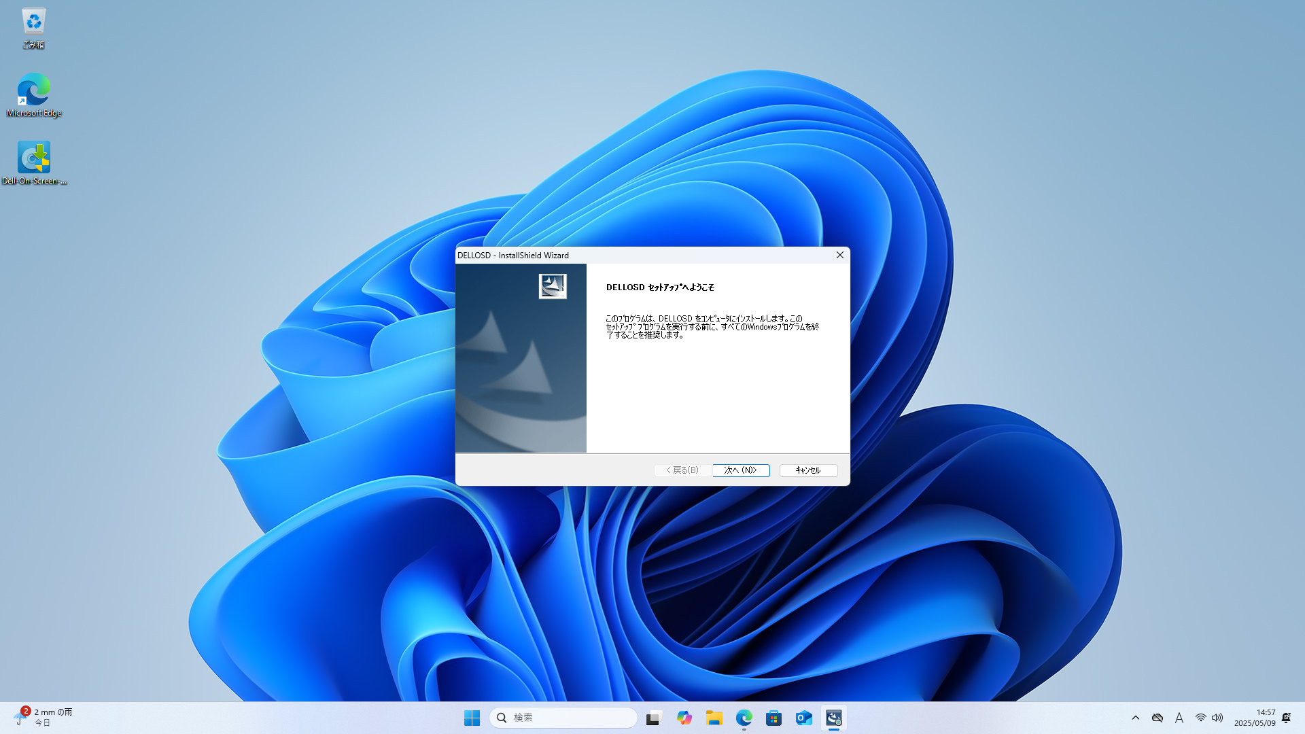Open Outlook from the taskbar
1305x734 pixels.
(x=803, y=718)
